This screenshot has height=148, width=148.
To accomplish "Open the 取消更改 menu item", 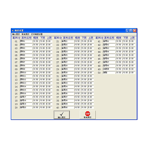I will tap(25, 34).
